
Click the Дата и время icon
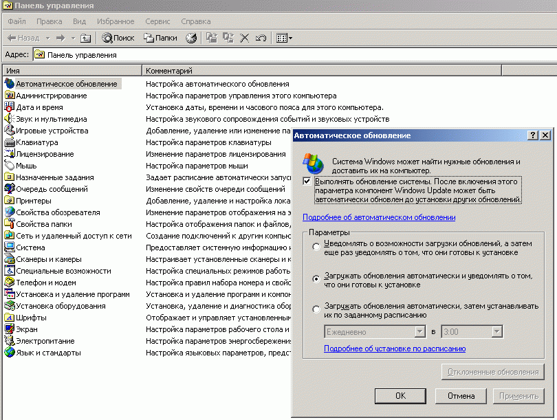[x=9, y=107]
